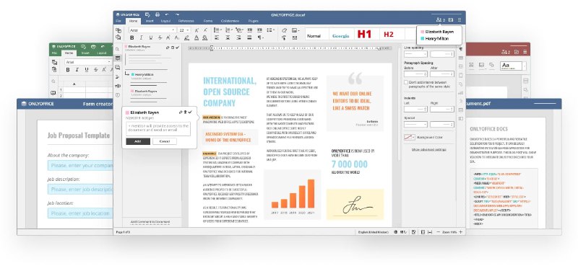Align paragraph right in document toolbar
This screenshot has height=266, width=578.
click(x=239, y=38)
